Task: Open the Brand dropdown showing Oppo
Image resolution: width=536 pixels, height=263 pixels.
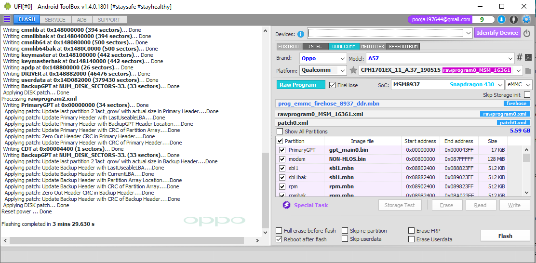Action: click(323, 58)
